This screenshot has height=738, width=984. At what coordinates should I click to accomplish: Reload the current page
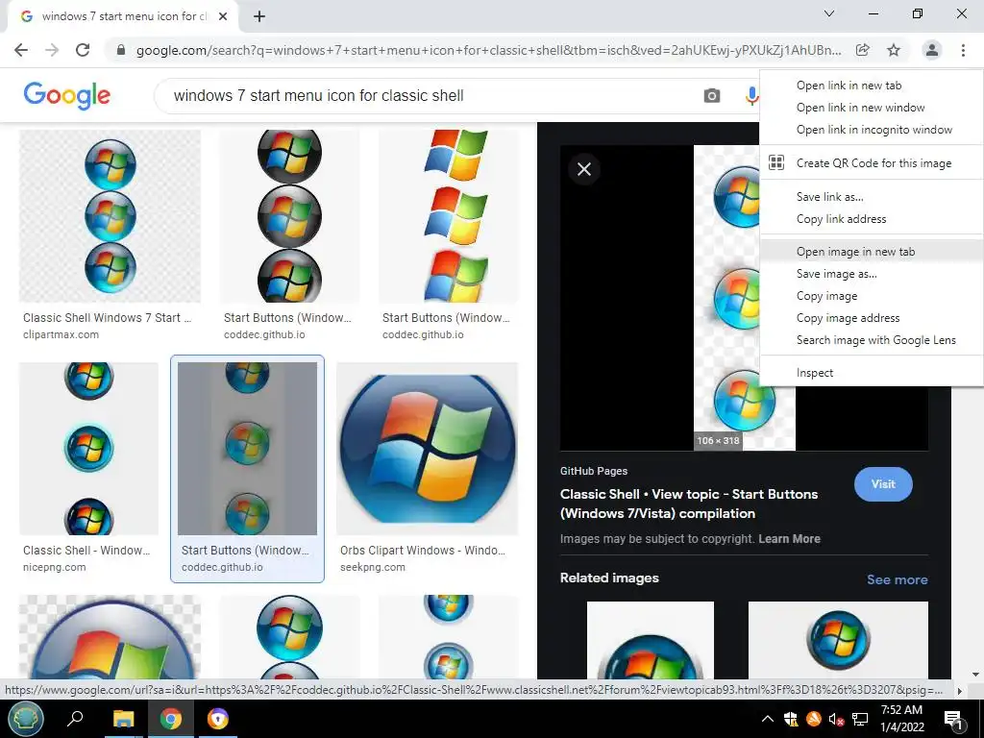click(x=83, y=50)
